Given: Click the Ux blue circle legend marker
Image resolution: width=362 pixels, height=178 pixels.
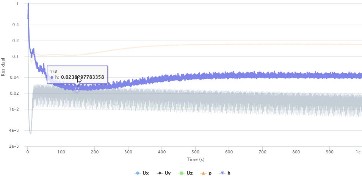Looking at the screenshot, I should (x=137, y=173).
